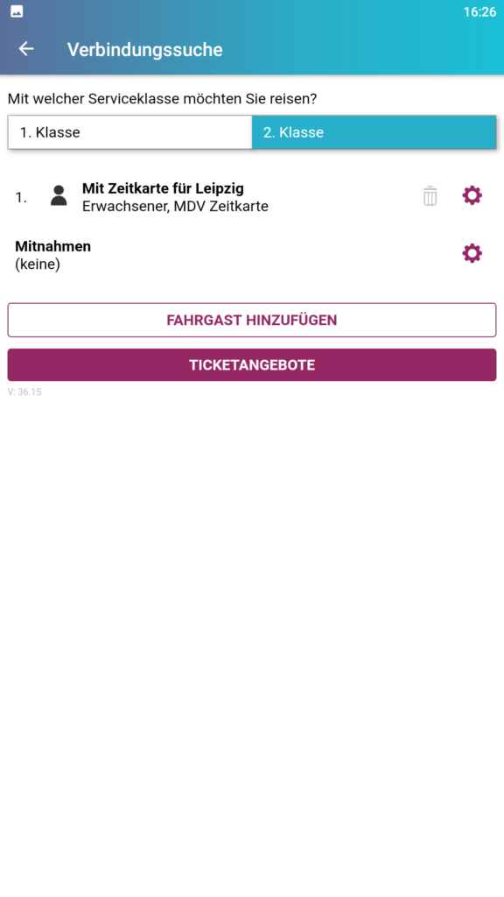This screenshot has height=897, width=504.
Task: Tap 'Erwachsener, MDV Zeitkarte' subtitle
Action: coord(175,207)
